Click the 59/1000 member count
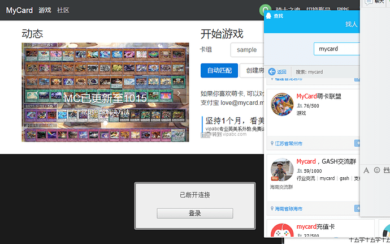Viewport: 390px width, 244px height. [313, 171]
